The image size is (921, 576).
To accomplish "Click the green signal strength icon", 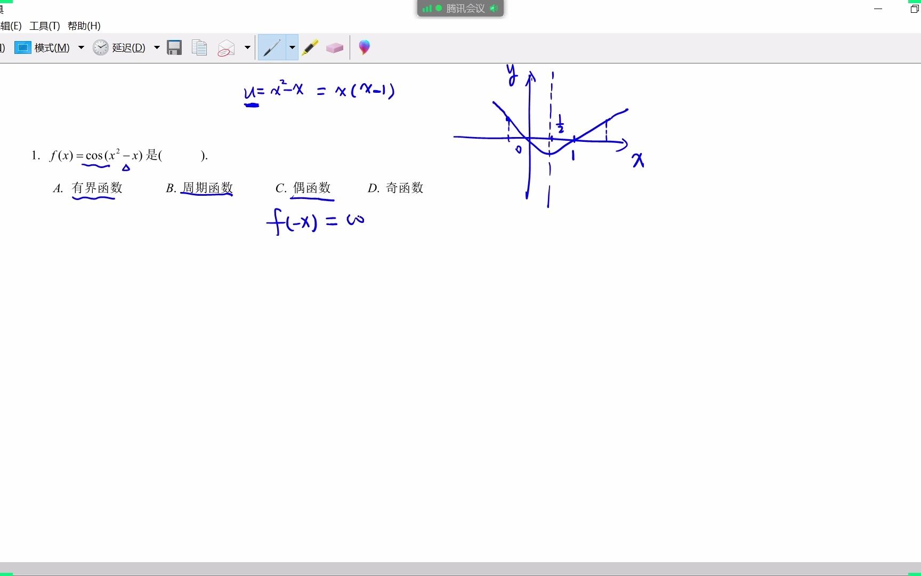I will pos(427,9).
